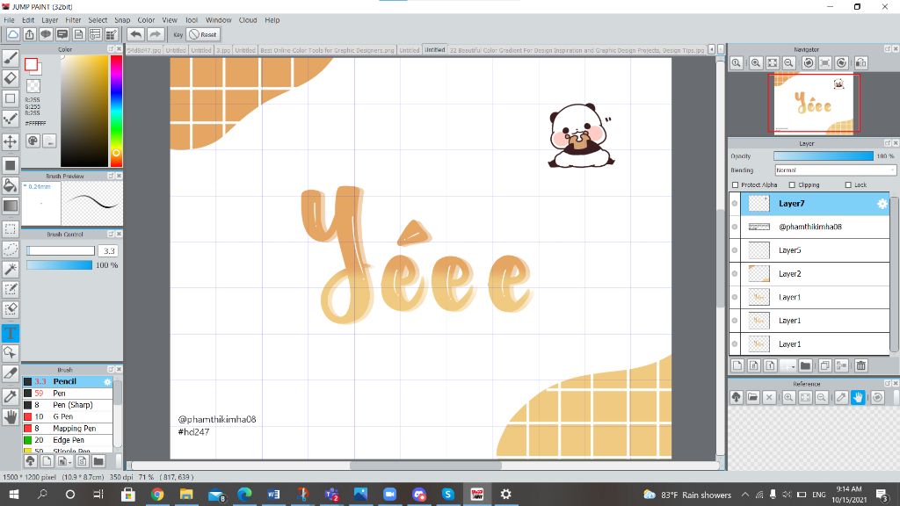Open Layer7 settings gear

[882, 204]
